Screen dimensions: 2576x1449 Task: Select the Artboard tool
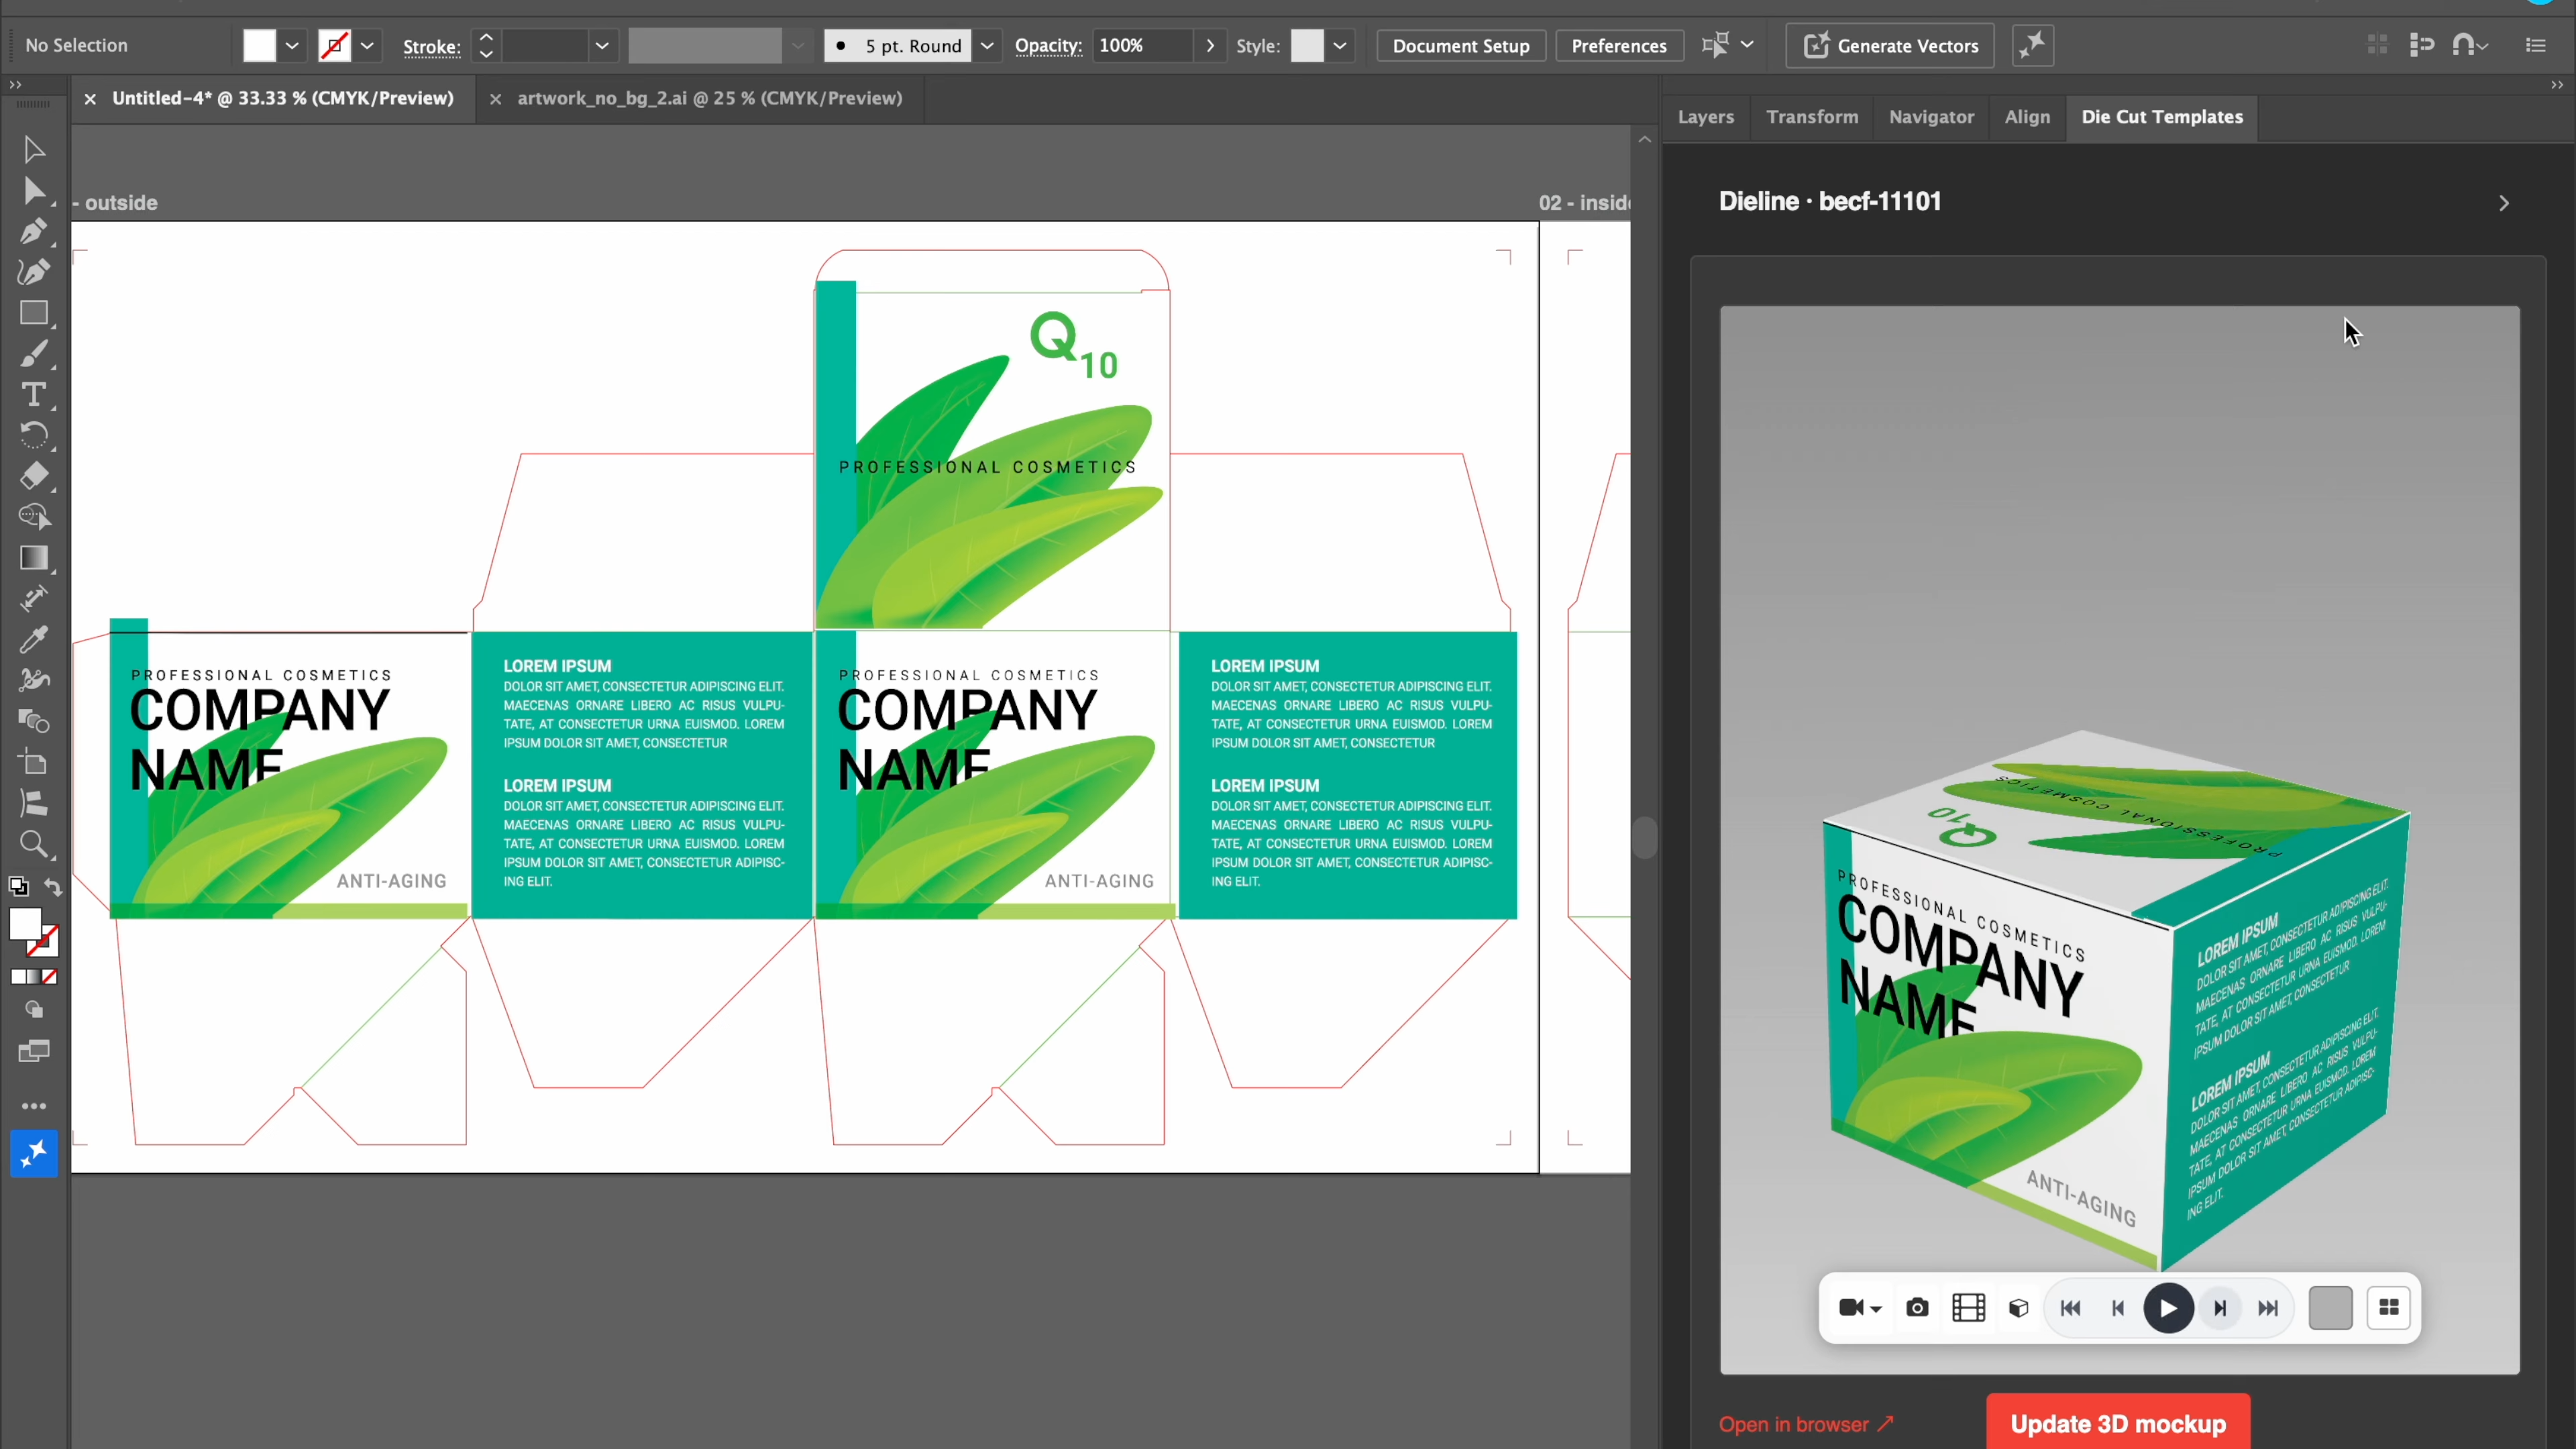[33, 762]
